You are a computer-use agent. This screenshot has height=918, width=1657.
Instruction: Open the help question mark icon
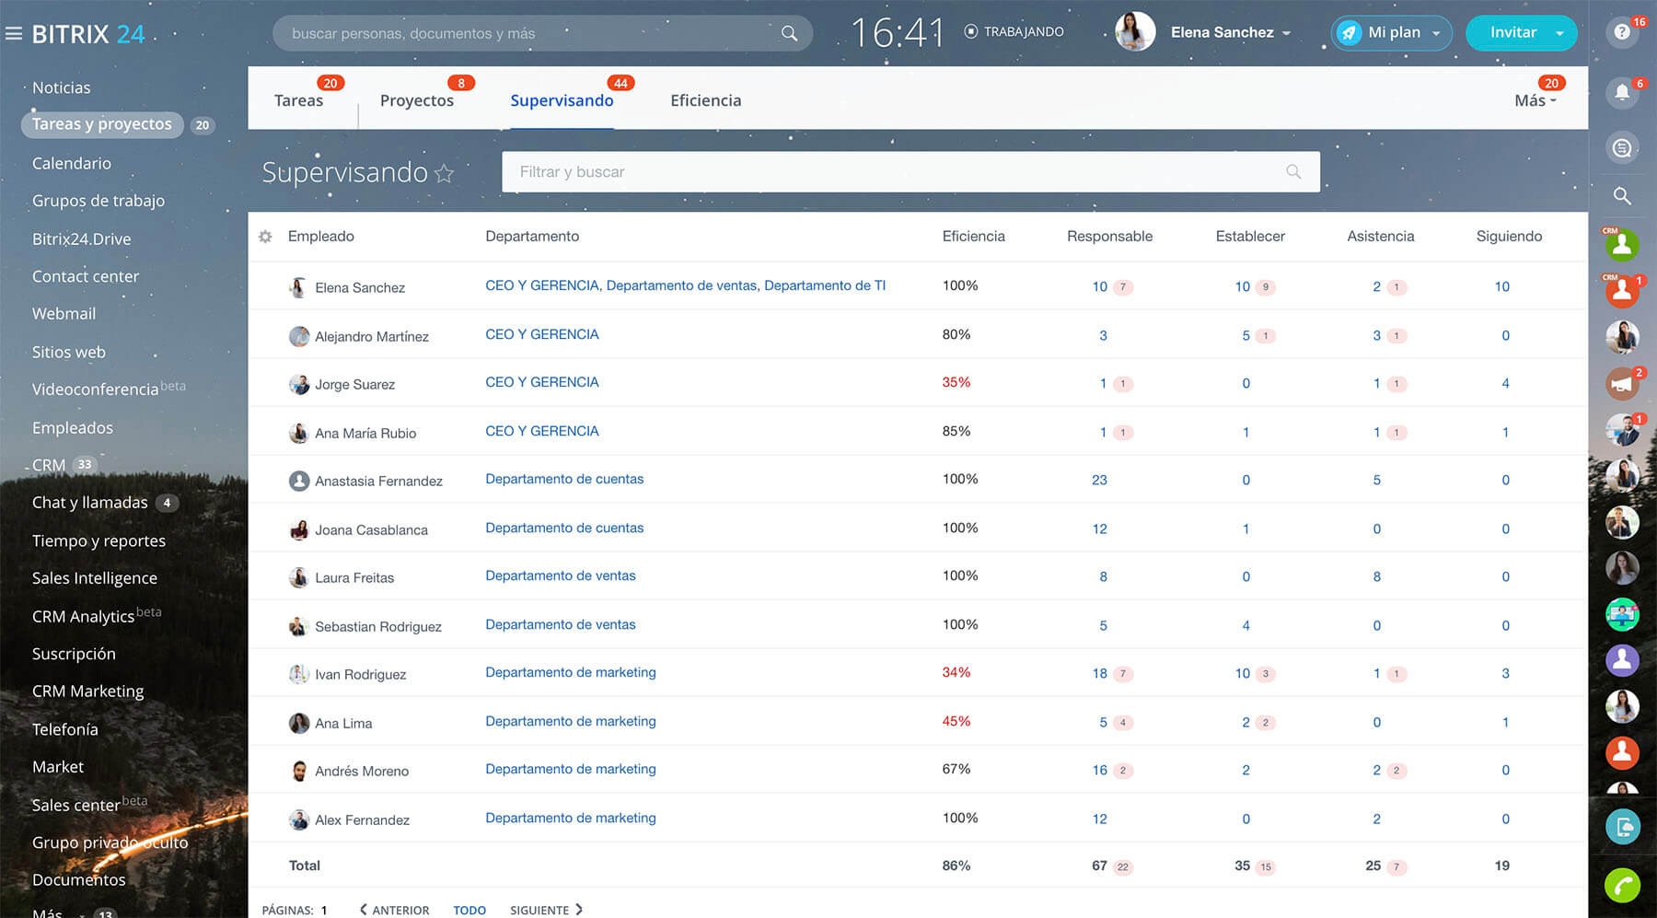(1621, 32)
